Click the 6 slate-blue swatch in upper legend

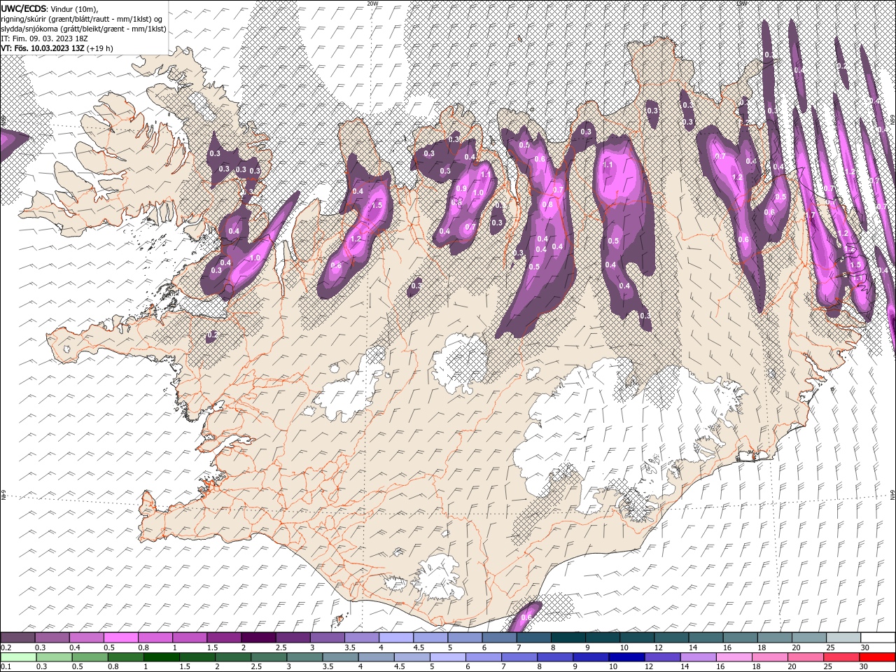499,638
